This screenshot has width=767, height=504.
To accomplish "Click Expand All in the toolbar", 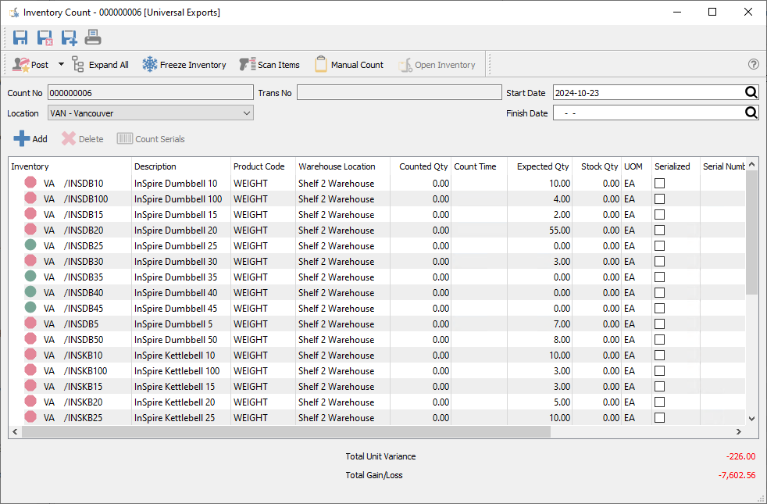I will point(100,65).
